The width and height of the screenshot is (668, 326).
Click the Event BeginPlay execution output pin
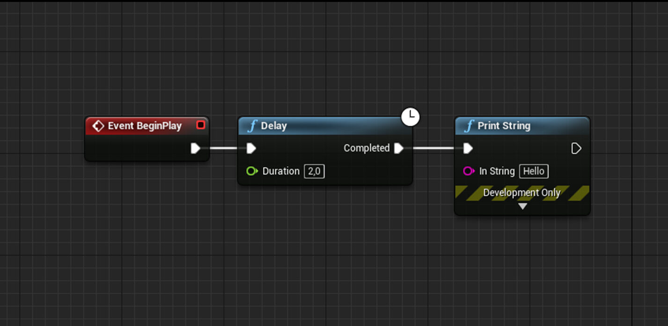pos(195,149)
